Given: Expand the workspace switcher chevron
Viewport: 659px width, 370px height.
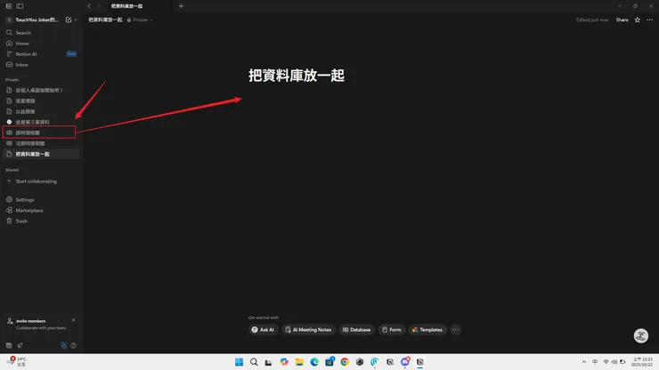Looking at the screenshot, I should click(x=76, y=20).
